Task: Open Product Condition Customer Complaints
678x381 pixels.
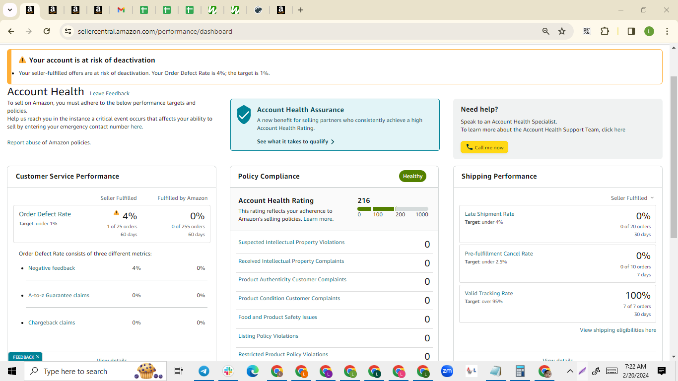Action: (x=289, y=299)
